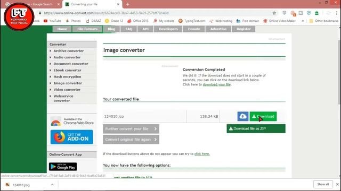This screenshot has height=191, width=341.
Task: Click Show all downloads button
Action: (323, 184)
